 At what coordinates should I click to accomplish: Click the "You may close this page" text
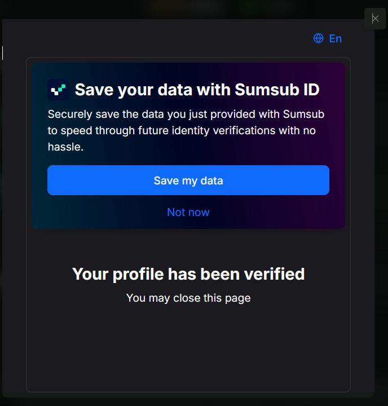[188, 298]
